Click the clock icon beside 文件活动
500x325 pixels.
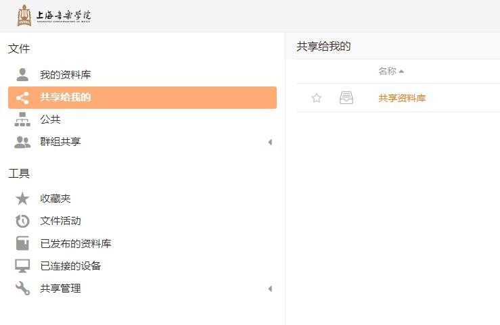pos(22,221)
